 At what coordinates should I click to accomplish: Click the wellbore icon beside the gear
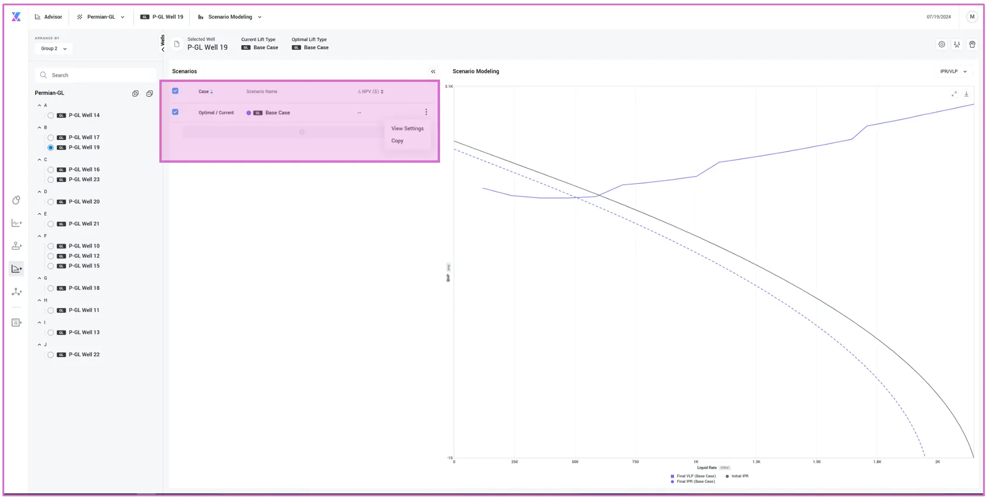(x=957, y=44)
